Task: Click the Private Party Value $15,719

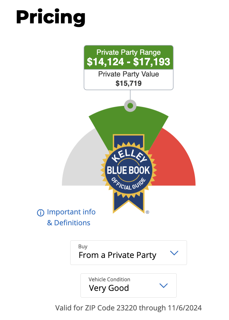Action: tap(129, 79)
